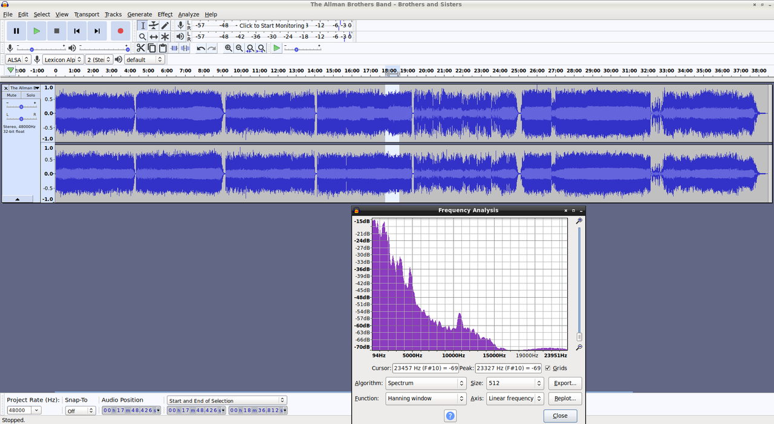Image resolution: width=774 pixels, height=424 pixels.
Task: Click the Replot... button
Action: 565,399
